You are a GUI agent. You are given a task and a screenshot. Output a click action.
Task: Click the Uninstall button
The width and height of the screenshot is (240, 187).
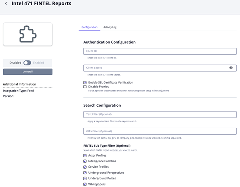click(x=28, y=72)
